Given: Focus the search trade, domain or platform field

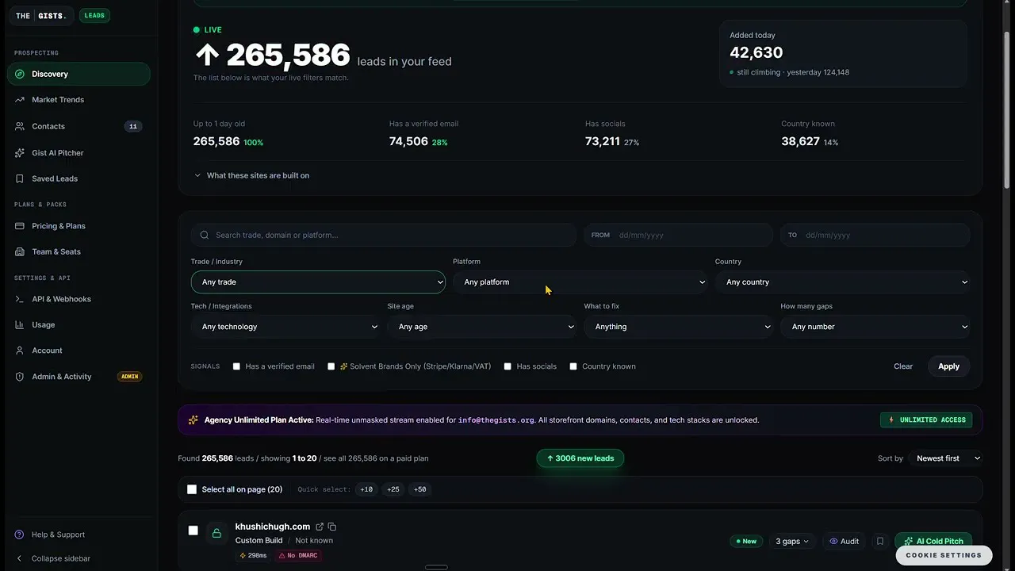Looking at the screenshot, I should (384, 235).
